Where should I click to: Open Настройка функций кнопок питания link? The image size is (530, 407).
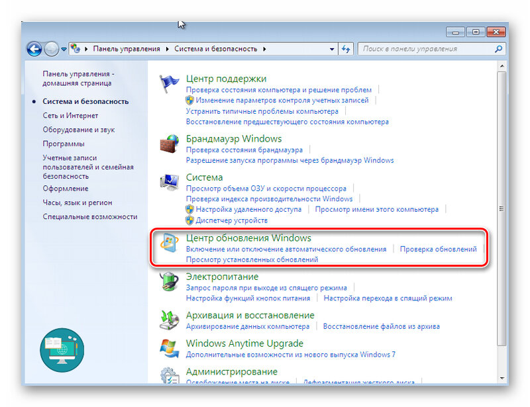(248, 298)
